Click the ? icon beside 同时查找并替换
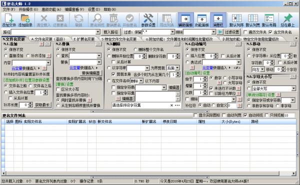 (89, 100)
